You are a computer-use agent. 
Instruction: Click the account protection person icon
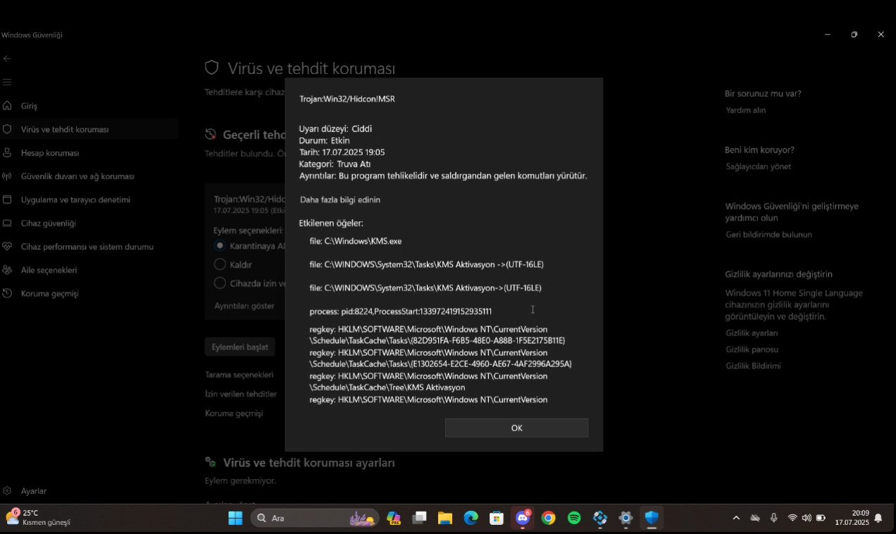pos(7,152)
